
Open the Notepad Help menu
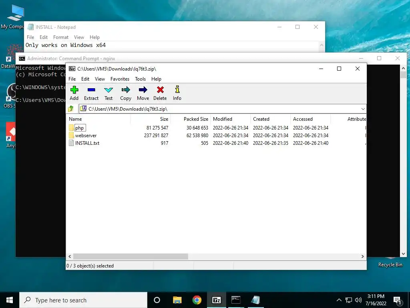(x=94, y=37)
